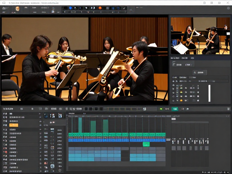Click the white fader markers in bottom-right mixer

[190, 141]
